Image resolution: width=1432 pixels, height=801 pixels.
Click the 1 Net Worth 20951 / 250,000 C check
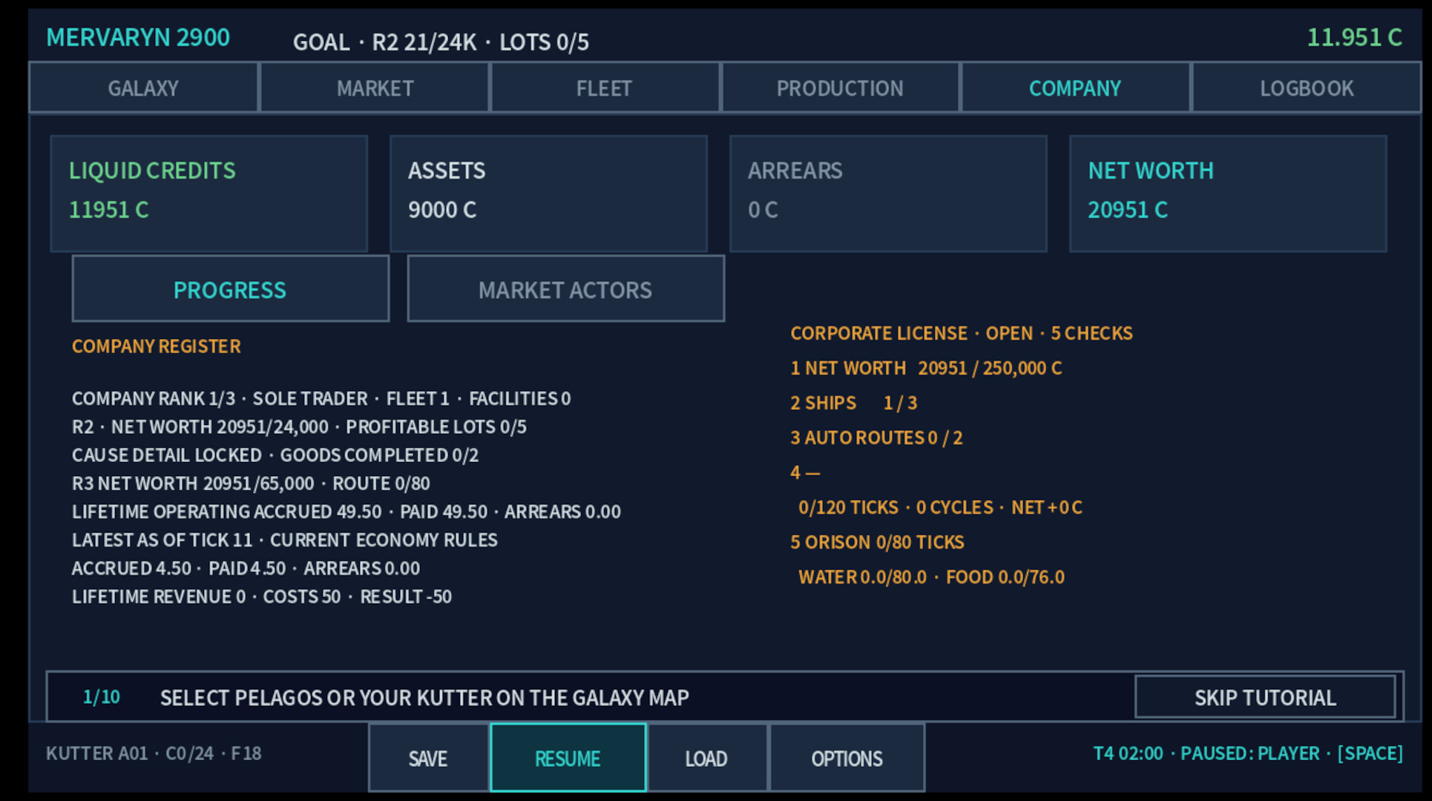point(926,368)
